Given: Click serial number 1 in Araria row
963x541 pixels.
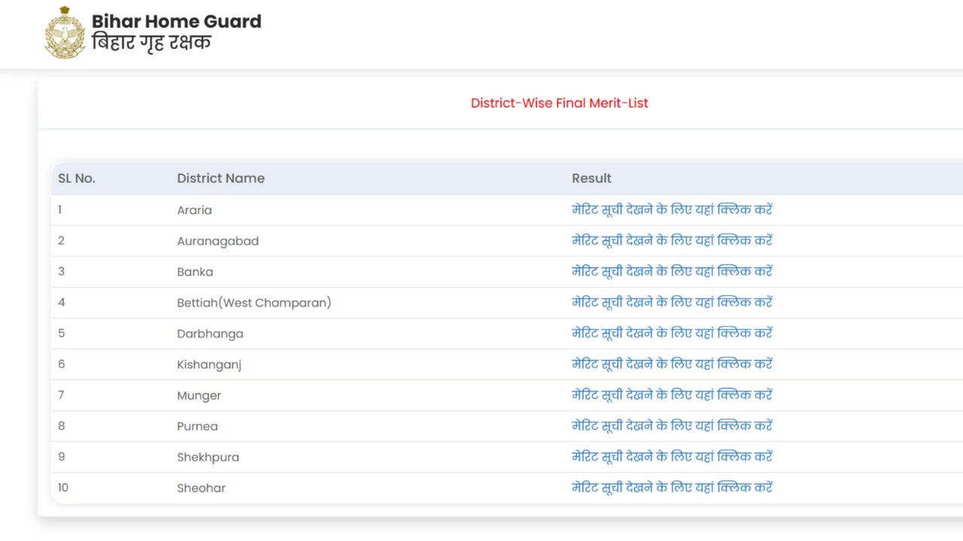Looking at the screenshot, I should pyautogui.click(x=59, y=210).
